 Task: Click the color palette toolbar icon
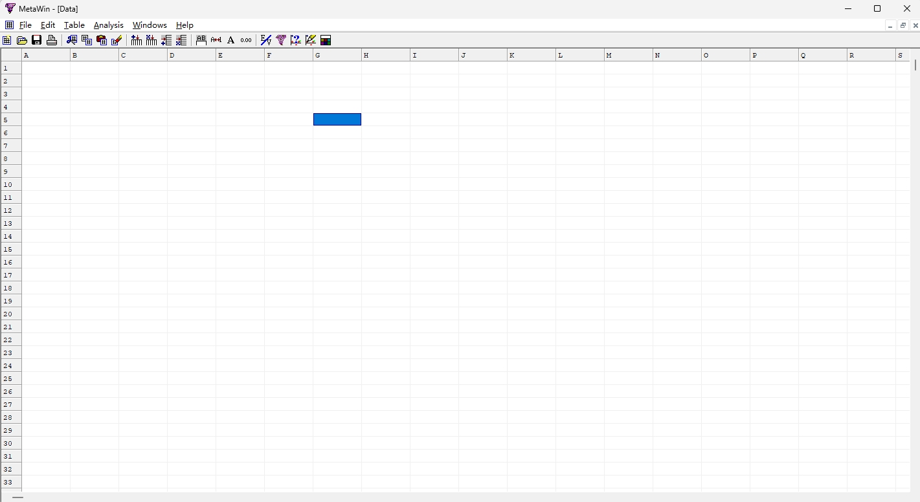326,40
